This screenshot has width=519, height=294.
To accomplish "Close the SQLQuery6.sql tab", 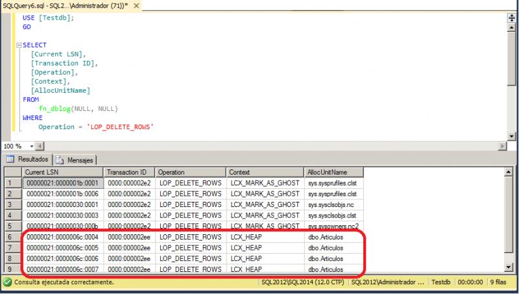I will (x=136, y=6).
